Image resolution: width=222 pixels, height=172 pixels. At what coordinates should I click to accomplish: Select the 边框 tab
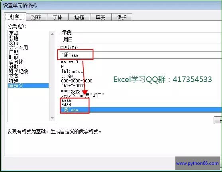coord(79,17)
